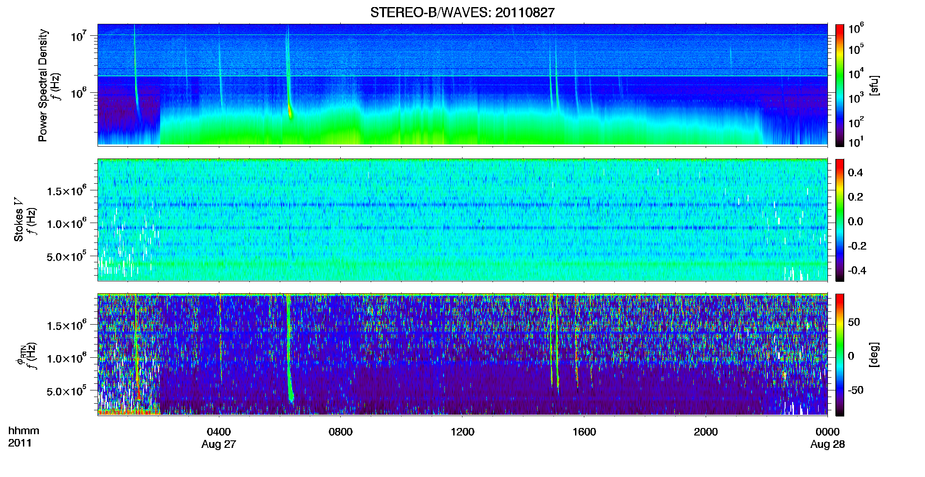
Task: Click the hhmm axis legend text
Action: [24, 431]
